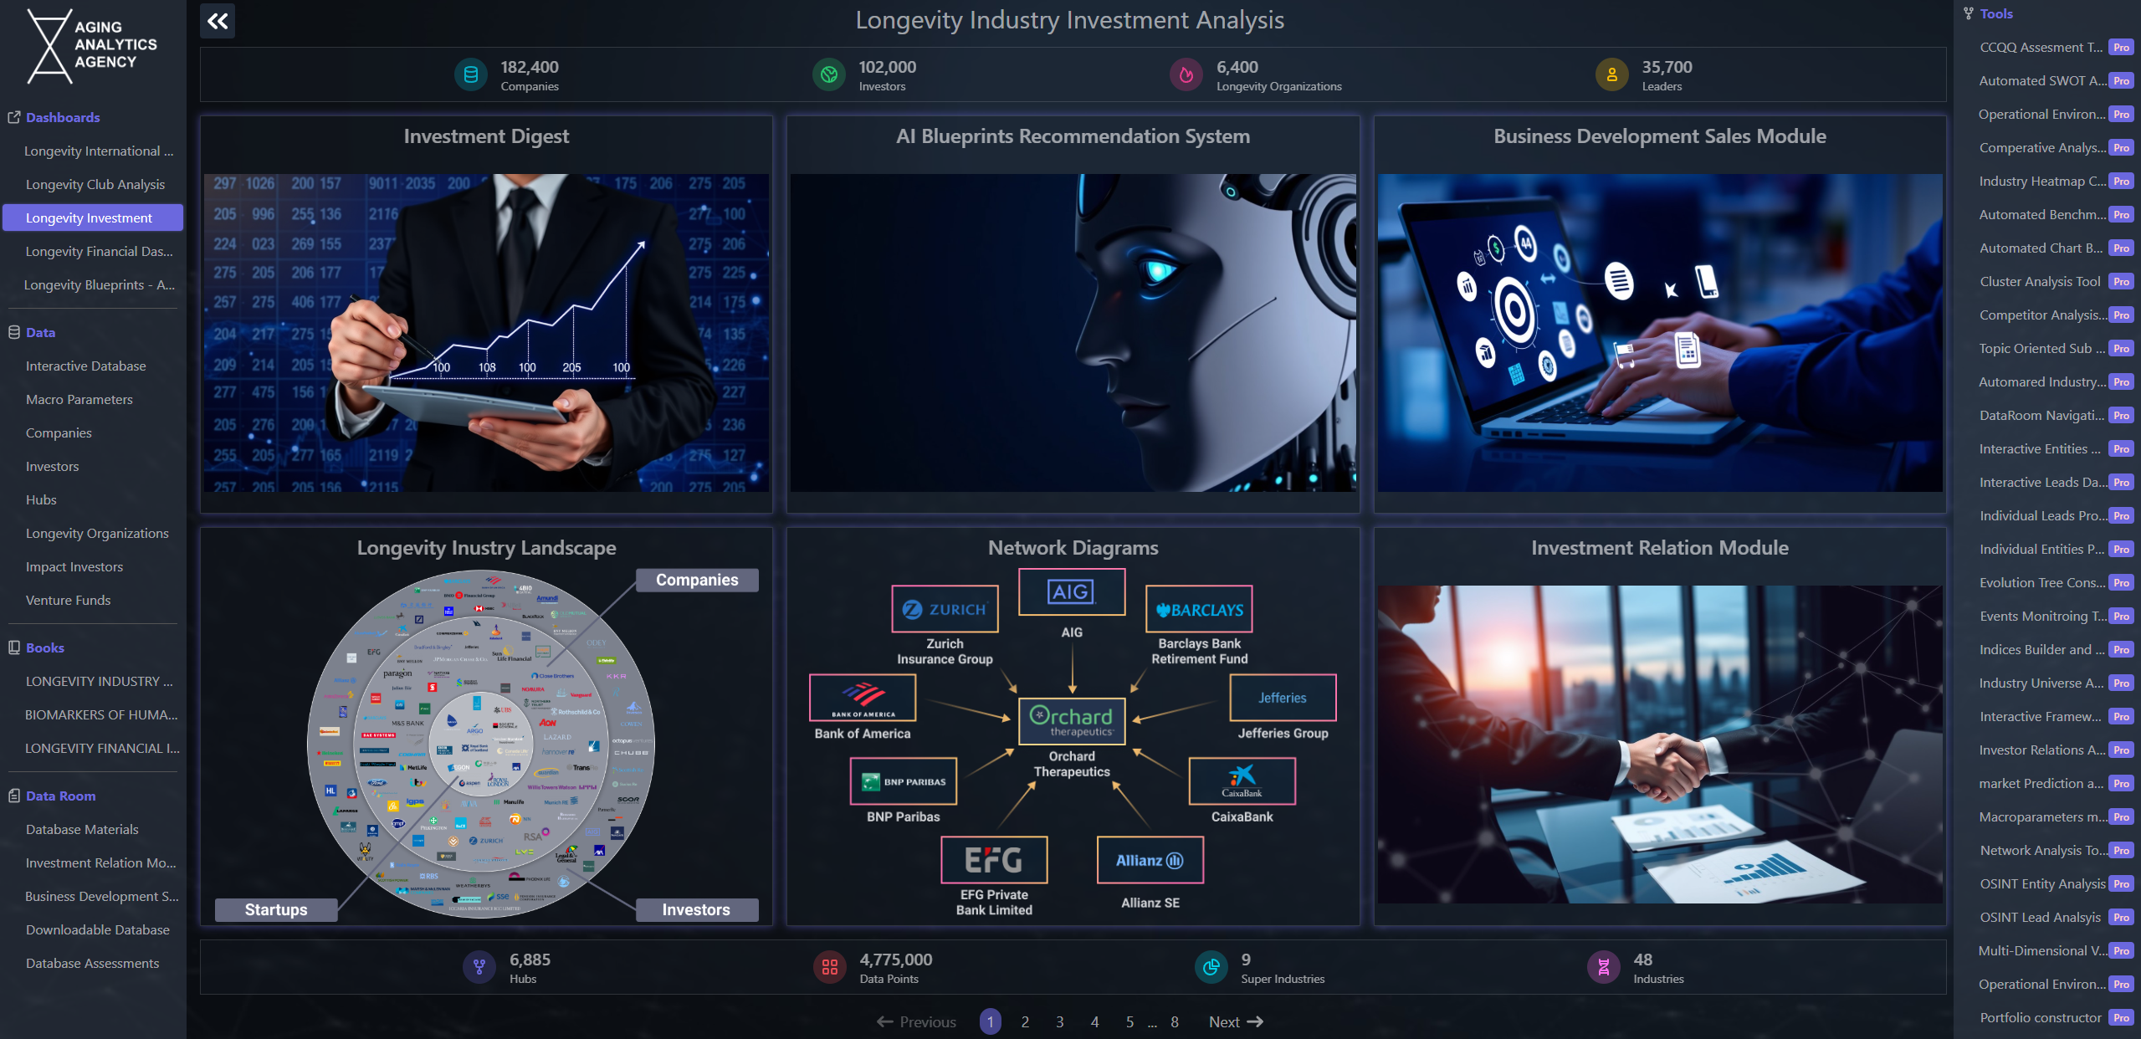The width and height of the screenshot is (2141, 1039).
Task: Click the Hubs fork icon
Action: pyautogui.click(x=479, y=968)
